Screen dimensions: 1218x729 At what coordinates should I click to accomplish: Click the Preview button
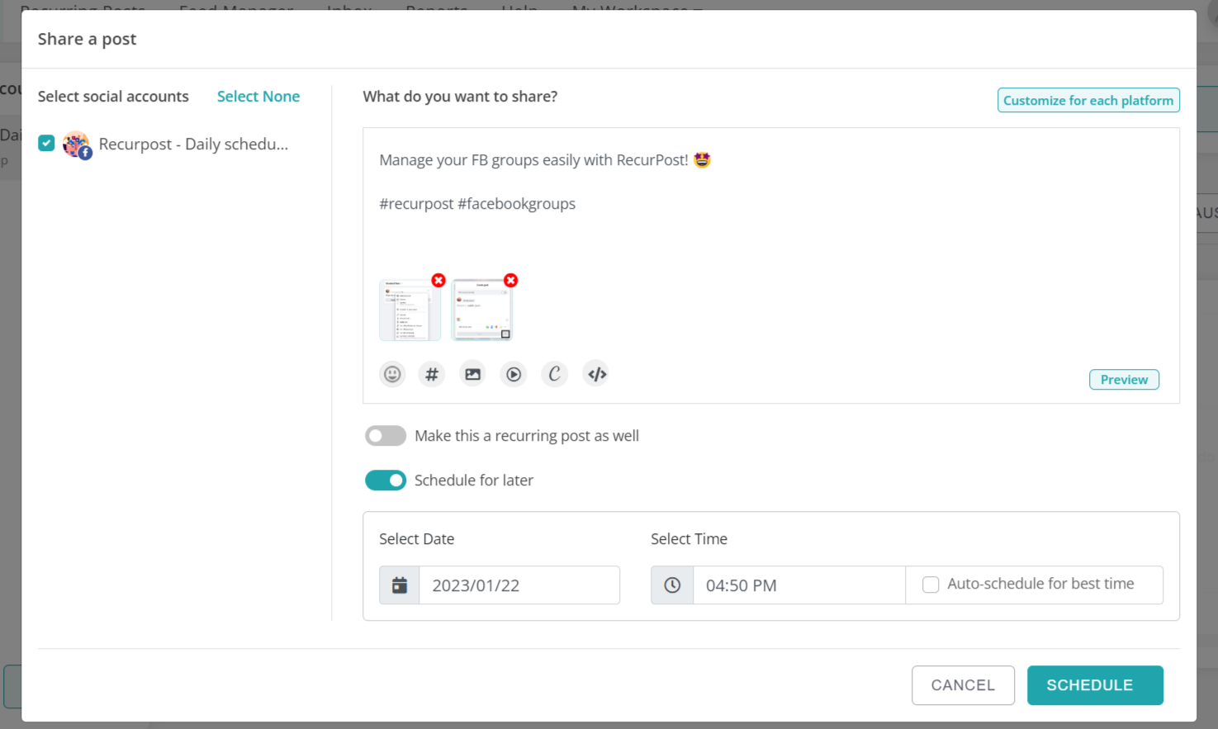click(1124, 380)
